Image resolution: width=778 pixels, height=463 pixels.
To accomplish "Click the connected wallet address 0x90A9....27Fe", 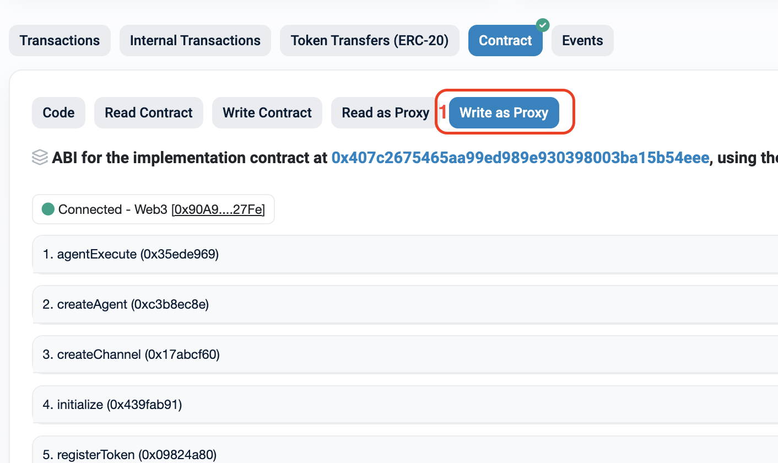I will pos(218,210).
